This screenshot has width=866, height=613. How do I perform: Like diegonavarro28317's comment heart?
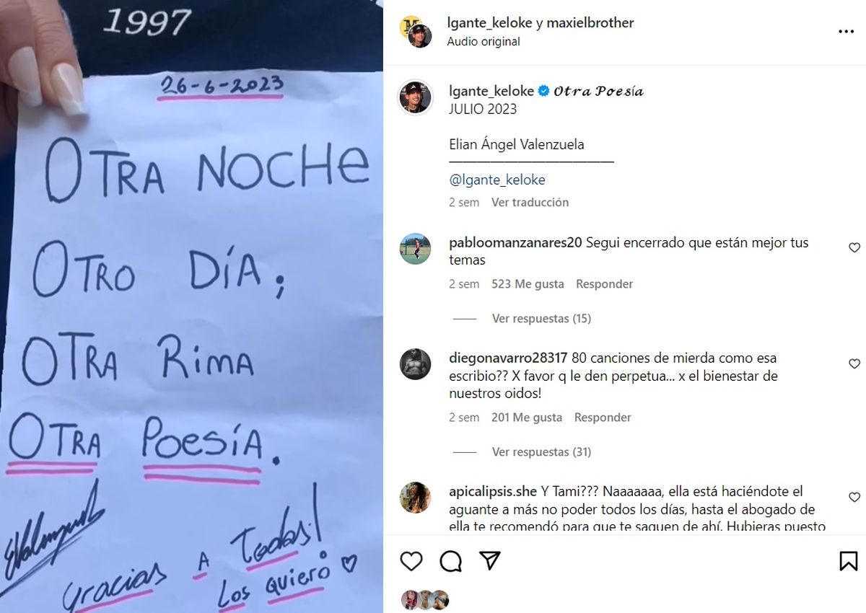pos(854,363)
